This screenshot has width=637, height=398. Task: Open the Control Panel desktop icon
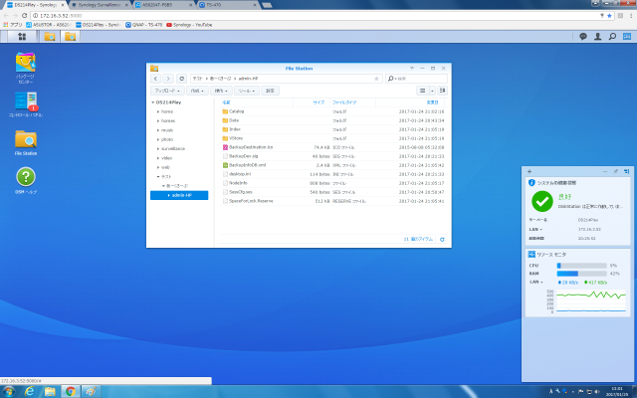click(25, 103)
